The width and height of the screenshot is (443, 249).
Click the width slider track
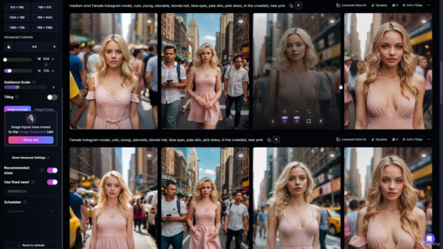click(x=18, y=60)
